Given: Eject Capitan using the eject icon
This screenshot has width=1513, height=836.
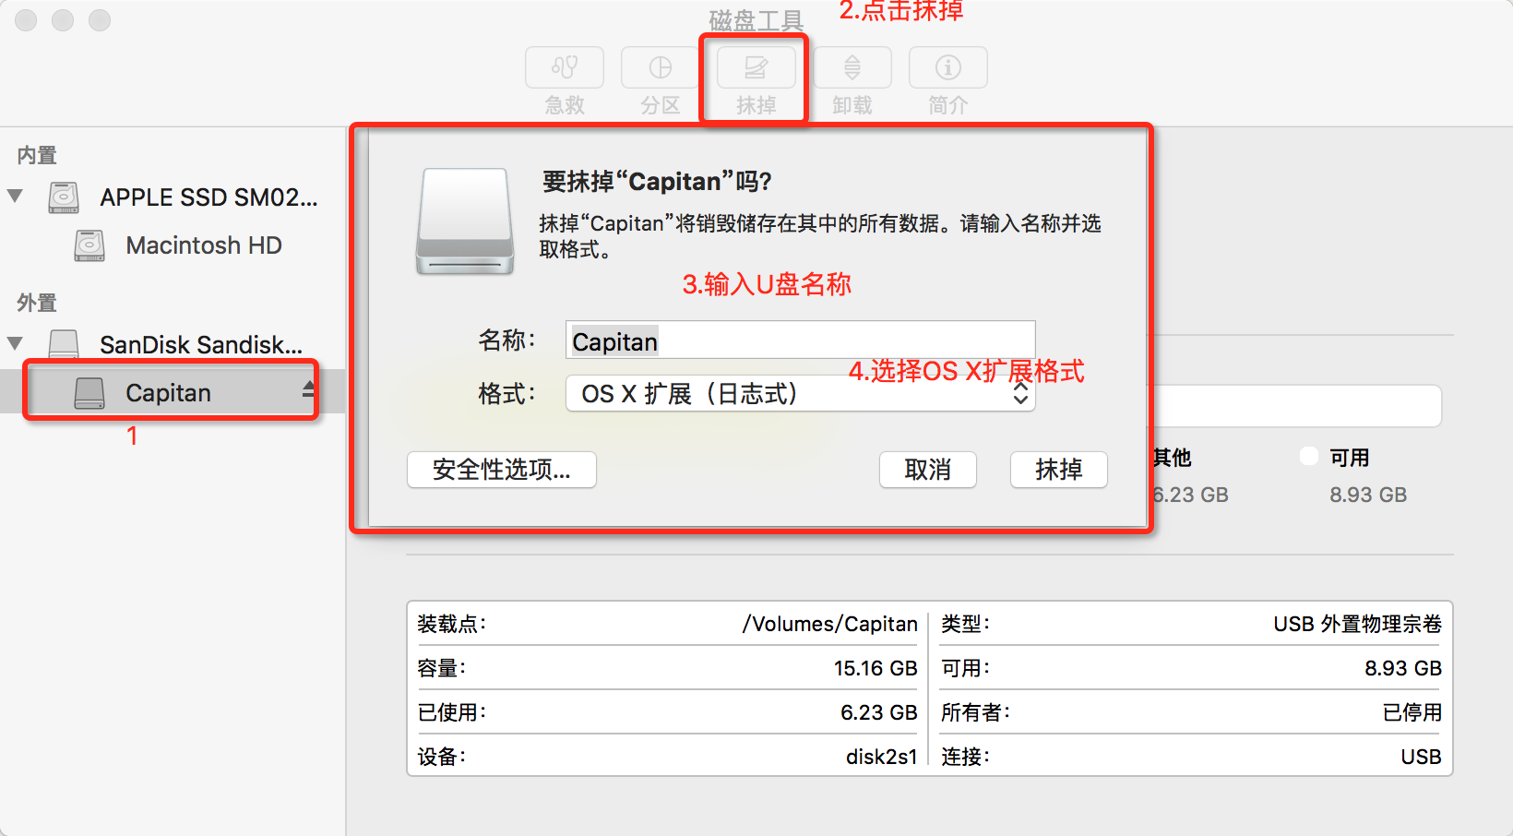Looking at the screenshot, I should tap(308, 390).
